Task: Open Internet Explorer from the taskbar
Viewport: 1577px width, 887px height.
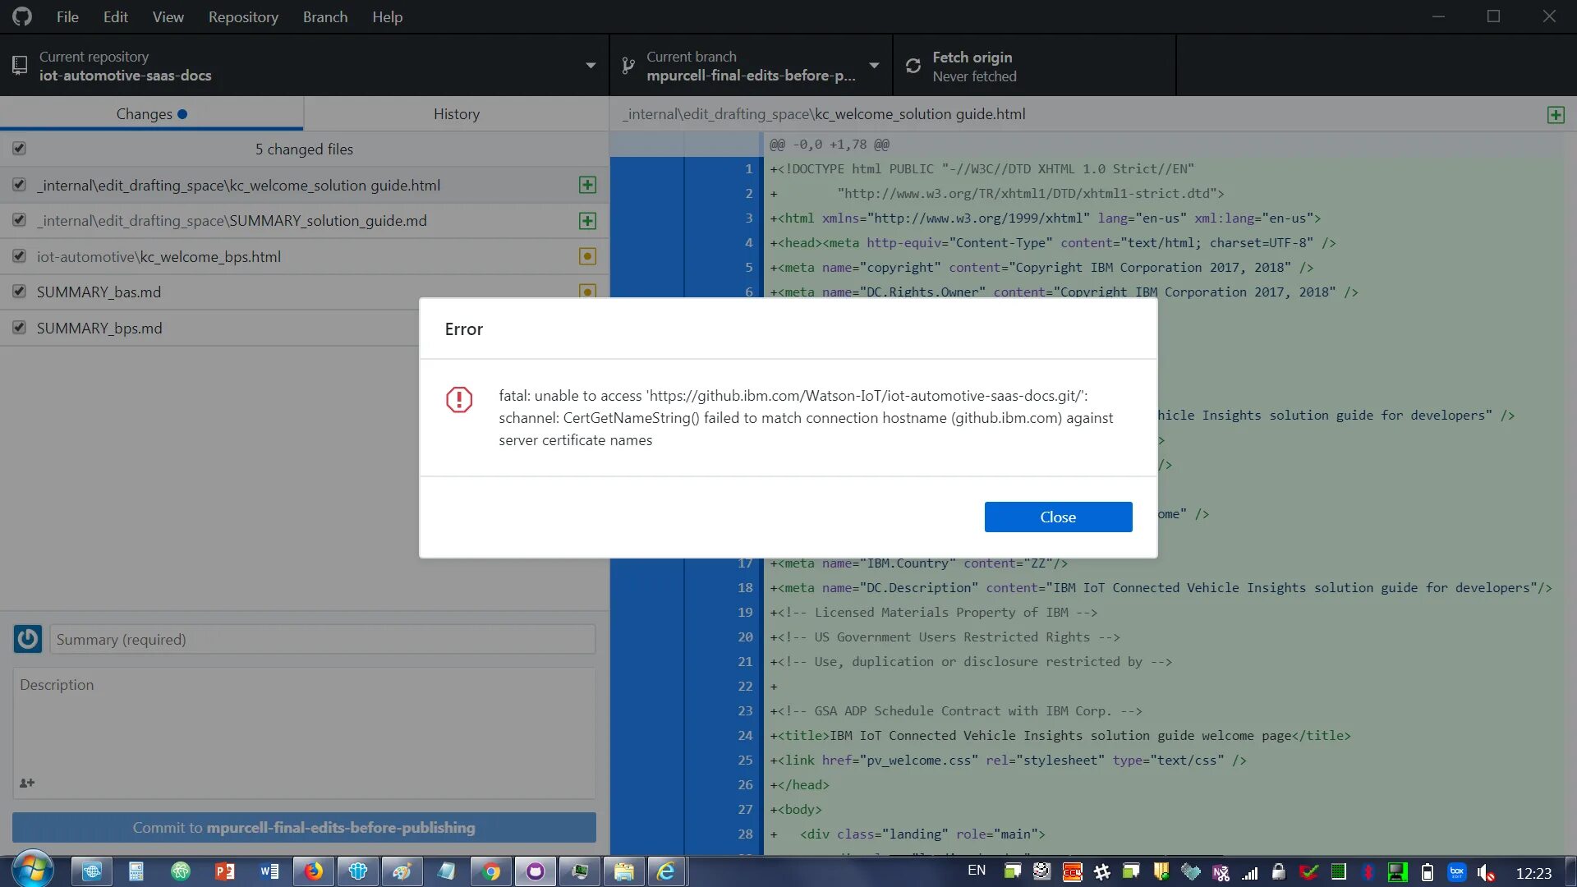Action: click(666, 871)
